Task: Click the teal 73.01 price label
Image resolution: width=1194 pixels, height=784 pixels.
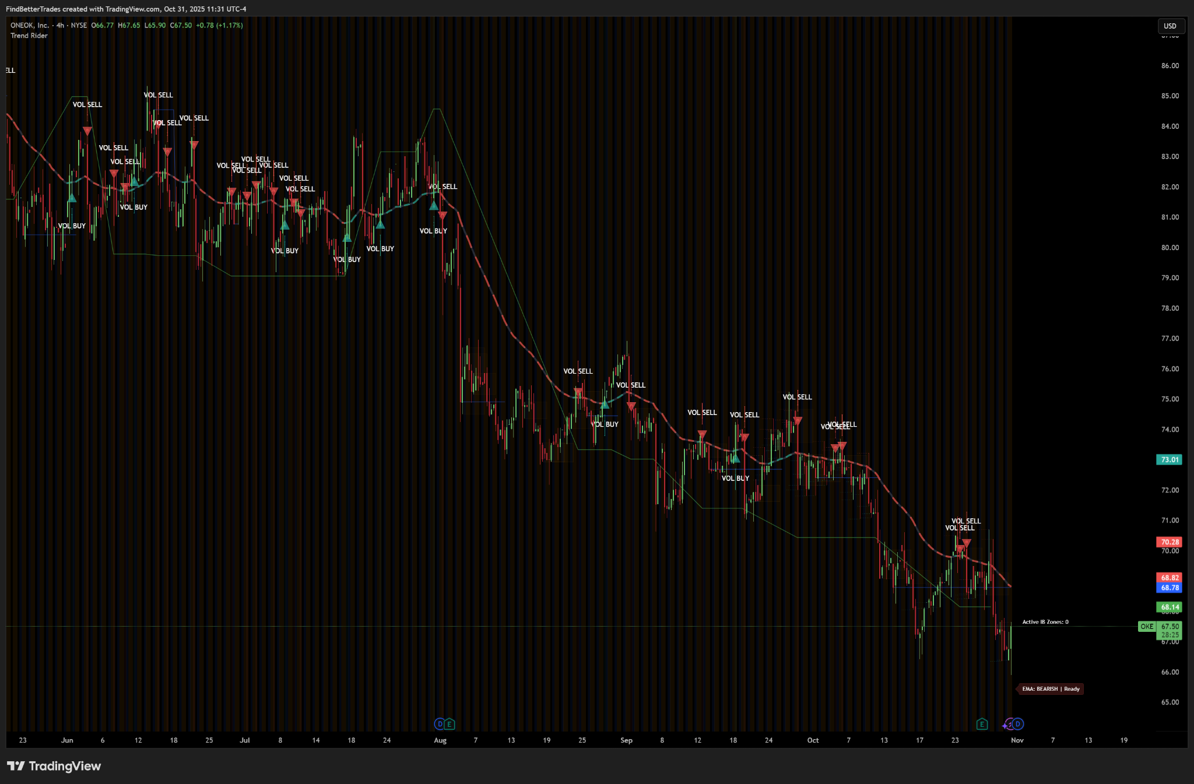Action: 1169,459
